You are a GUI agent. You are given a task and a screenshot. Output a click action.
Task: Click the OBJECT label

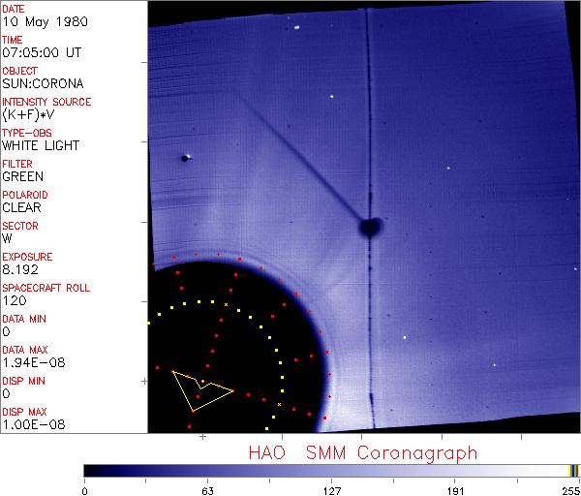pyautogui.click(x=19, y=71)
